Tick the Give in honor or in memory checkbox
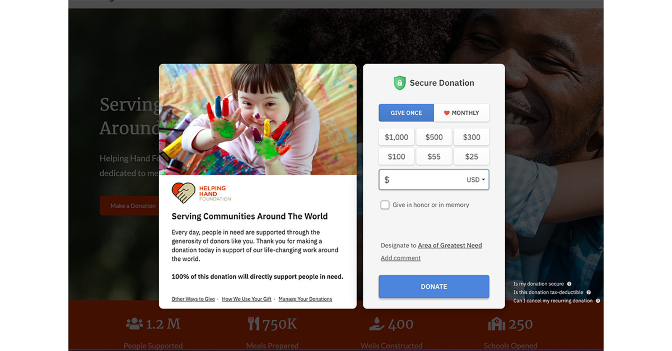The image size is (672, 351). coord(385,205)
